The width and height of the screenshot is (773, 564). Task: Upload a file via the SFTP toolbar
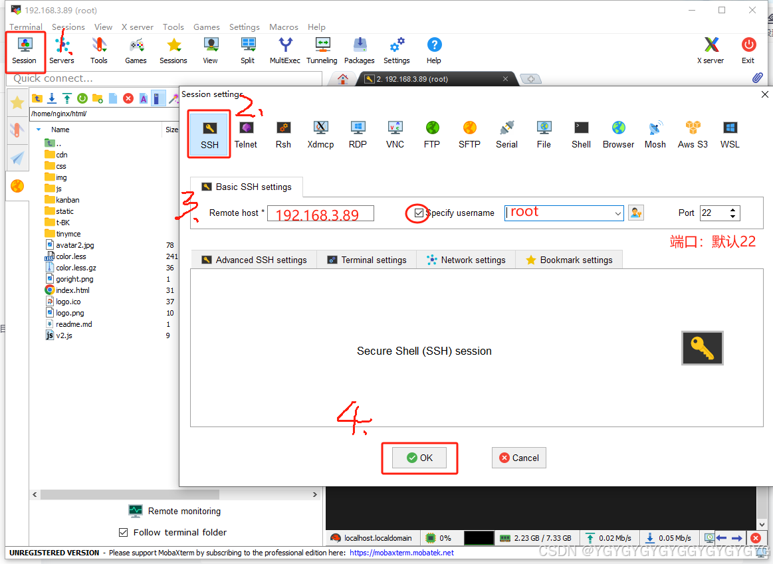click(x=67, y=98)
